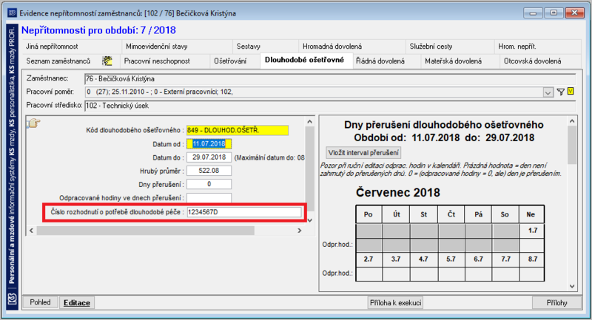Expand the Pracovní poměr dropdown
Viewport: 592px width, 320px height.
548,92
